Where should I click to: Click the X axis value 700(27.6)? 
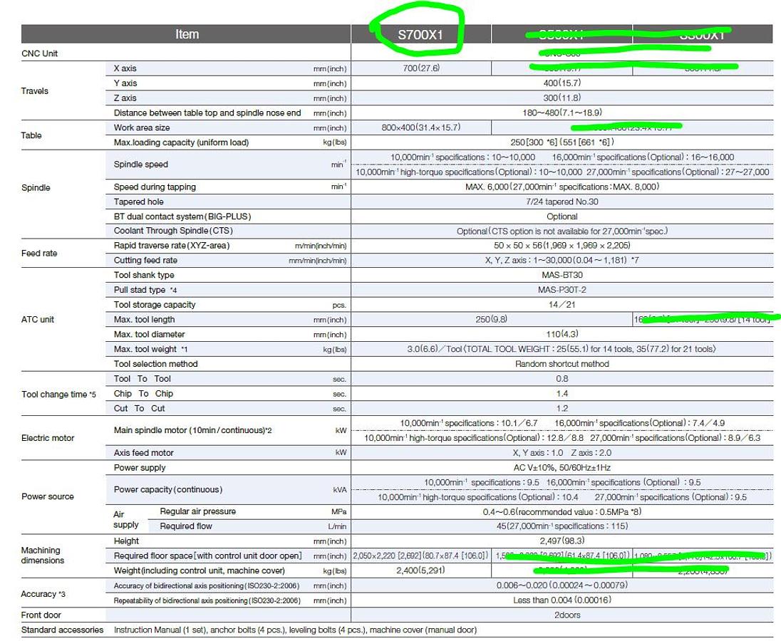pyautogui.click(x=420, y=68)
